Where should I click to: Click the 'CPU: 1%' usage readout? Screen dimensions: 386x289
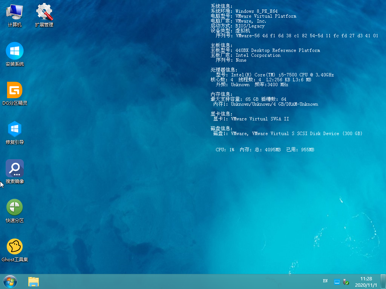coord(225,150)
